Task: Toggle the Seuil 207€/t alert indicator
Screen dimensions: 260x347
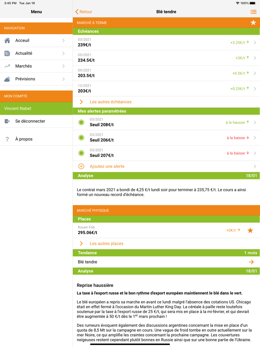Action: pyautogui.click(x=81, y=153)
